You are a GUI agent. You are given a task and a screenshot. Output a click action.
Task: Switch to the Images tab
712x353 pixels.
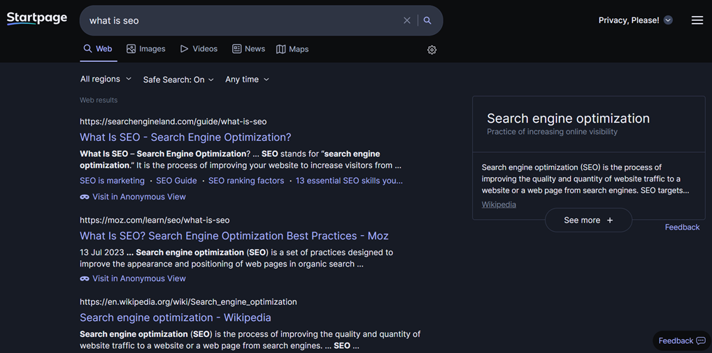coord(145,49)
